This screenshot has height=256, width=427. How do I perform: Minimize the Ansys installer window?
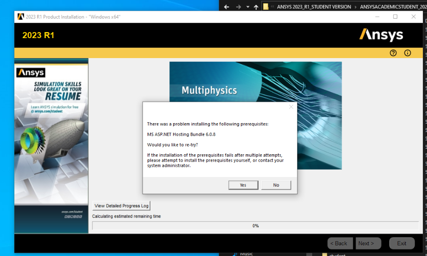[x=377, y=17]
